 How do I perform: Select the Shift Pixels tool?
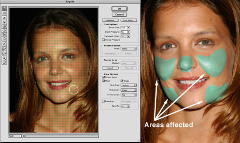tap(4, 35)
